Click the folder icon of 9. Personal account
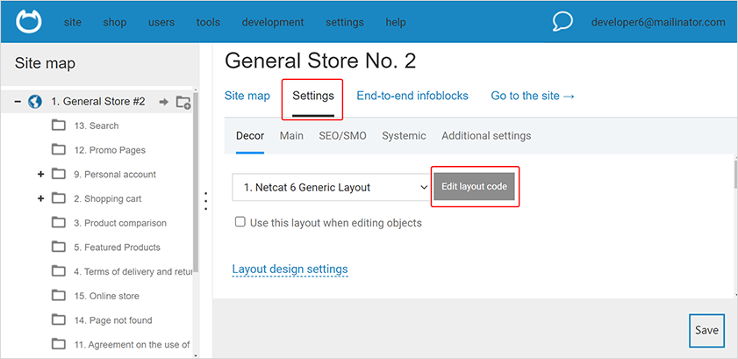 (x=59, y=174)
